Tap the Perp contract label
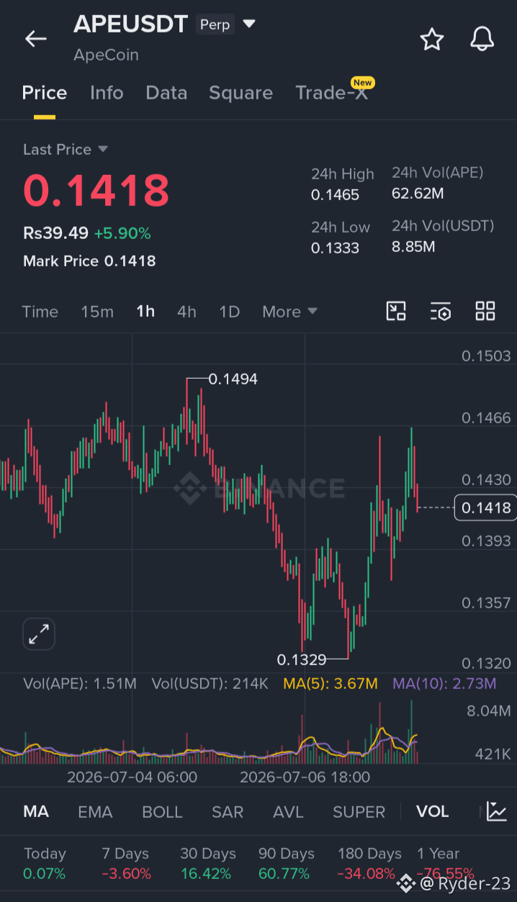The image size is (517, 902). click(215, 24)
